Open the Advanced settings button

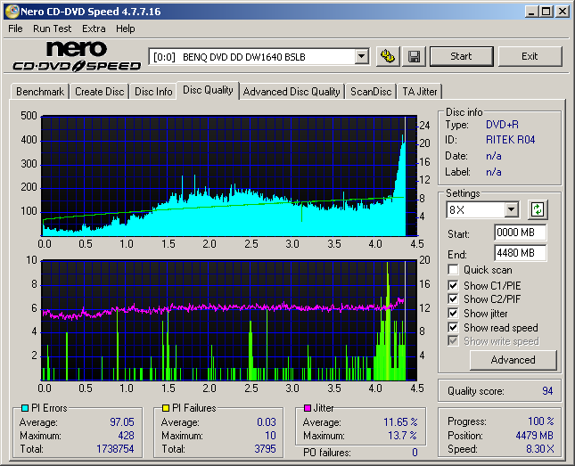click(513, 360)
